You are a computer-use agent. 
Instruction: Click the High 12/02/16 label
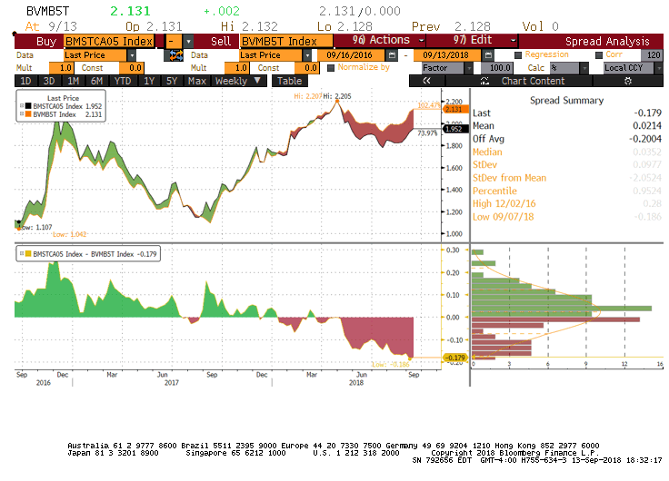tap(504, 203)
